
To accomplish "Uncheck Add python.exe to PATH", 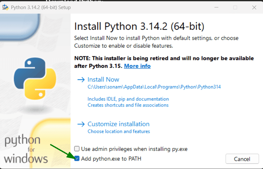I will pos(77,159).
